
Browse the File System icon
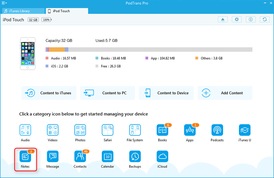[135, 130]
